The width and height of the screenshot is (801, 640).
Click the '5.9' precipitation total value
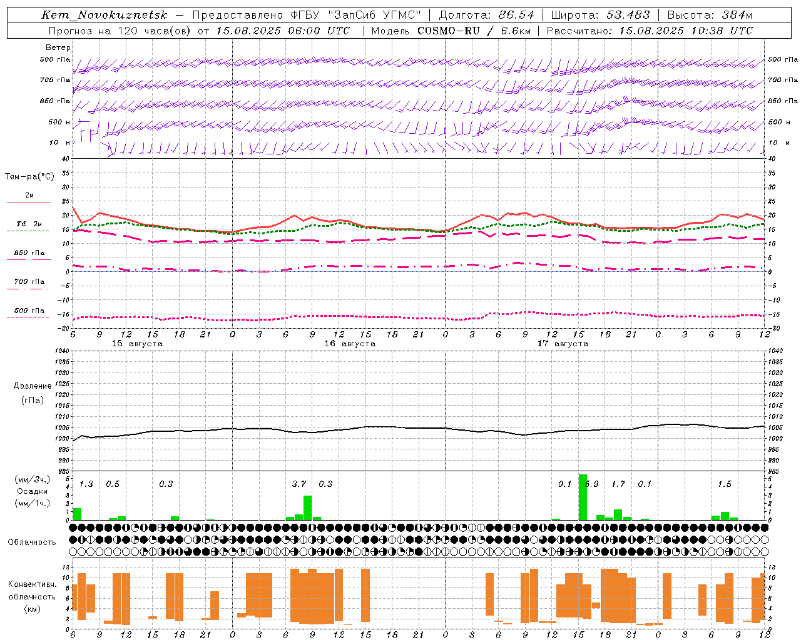pyautogui.click(x=591, y=484)
